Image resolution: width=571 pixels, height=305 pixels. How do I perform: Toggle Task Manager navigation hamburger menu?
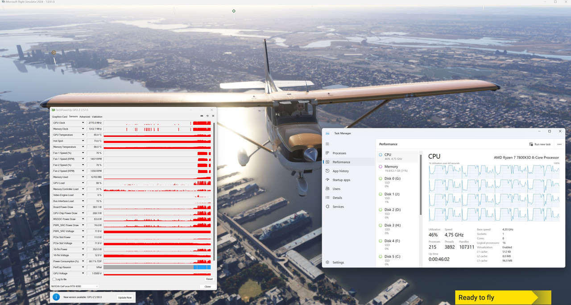click(327, 144)
